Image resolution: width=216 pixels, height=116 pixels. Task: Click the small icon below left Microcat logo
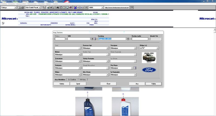(3, 23)
